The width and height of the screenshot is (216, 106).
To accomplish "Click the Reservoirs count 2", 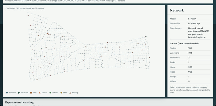I will [x=189, y=58].
